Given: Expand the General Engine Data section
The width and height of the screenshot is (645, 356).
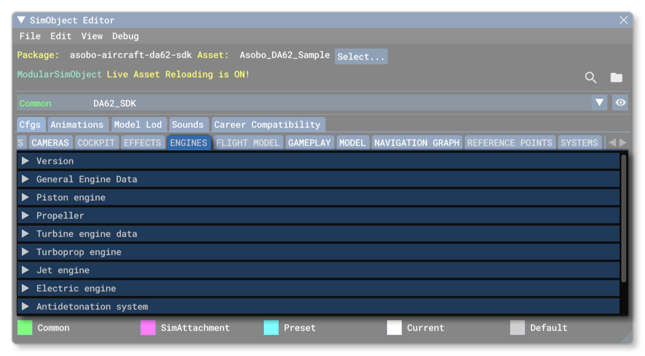Looking at the screenshot, I should tap(26, 179).
